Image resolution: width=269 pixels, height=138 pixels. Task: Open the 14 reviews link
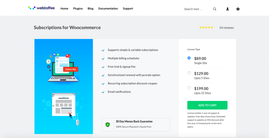226,28
